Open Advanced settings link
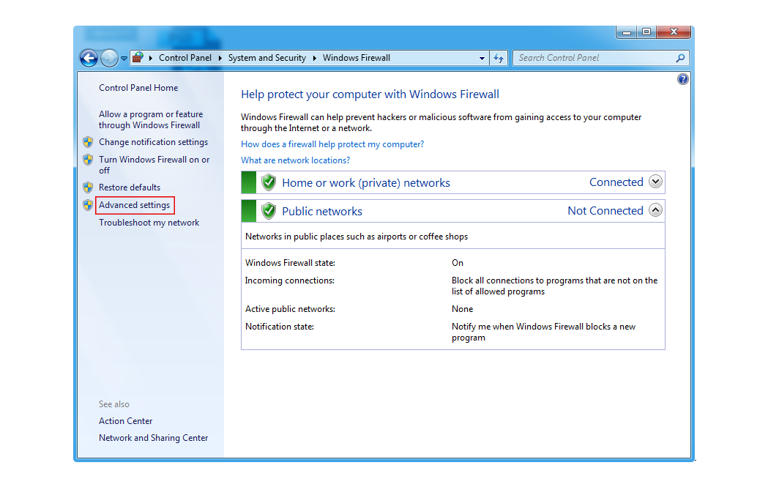The height and width of the screenshot is (487, 768). (x=134, y=205)
